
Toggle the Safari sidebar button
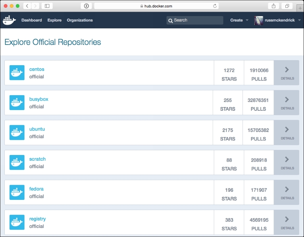[47, 6]
